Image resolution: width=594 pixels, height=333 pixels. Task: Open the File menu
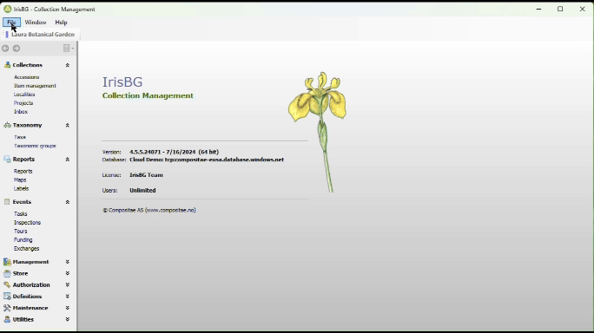point(11,23)
